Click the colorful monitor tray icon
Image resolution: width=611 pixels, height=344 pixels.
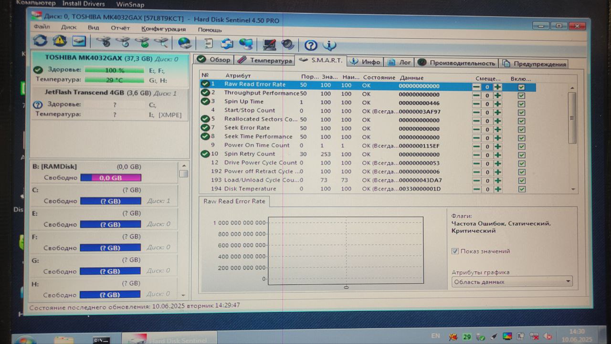[x=507, y=337]
